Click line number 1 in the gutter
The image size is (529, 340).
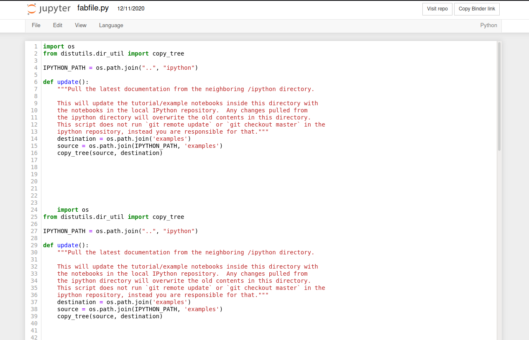pyautogui.click(x=36, y=46)
